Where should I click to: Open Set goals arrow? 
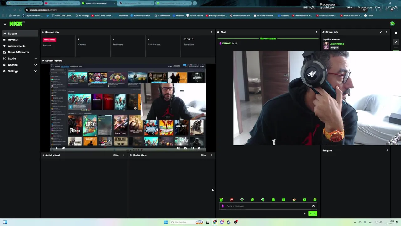387,151
